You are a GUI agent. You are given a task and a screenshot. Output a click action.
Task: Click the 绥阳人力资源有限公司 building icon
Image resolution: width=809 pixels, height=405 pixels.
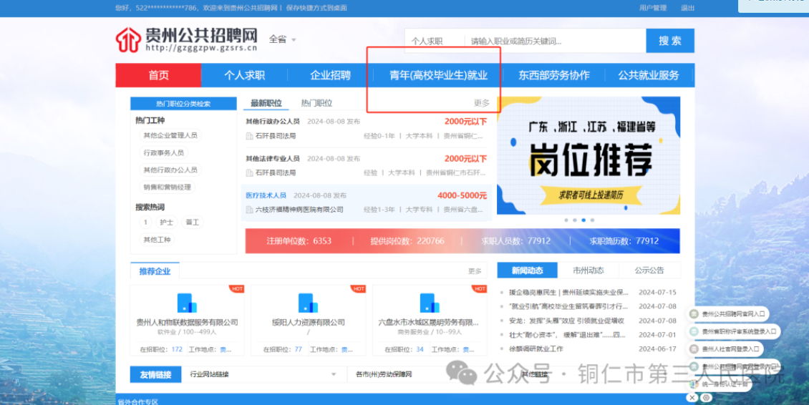point(308,303)
